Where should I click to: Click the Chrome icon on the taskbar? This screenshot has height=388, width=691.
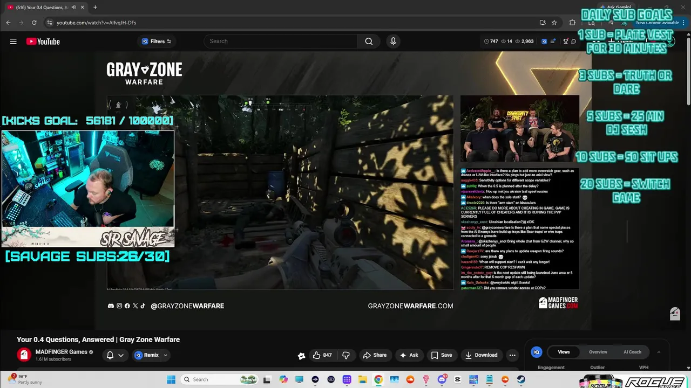point(378,379)
